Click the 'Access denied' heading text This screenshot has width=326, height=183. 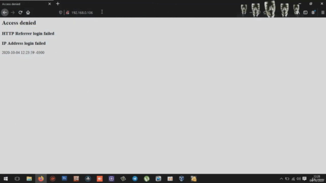[x=19, y=23]
